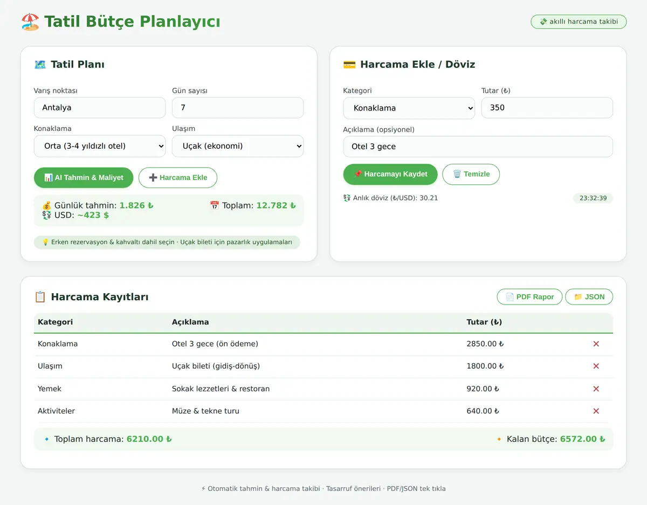Viewport: 647px width, 505px height.
Task: Click the light bulb tip icon
Action: click(x=45, y=243)
